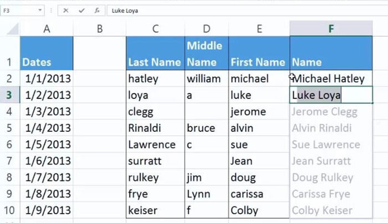
Task: Select the cell containing bruce
Action: (207, 128)
